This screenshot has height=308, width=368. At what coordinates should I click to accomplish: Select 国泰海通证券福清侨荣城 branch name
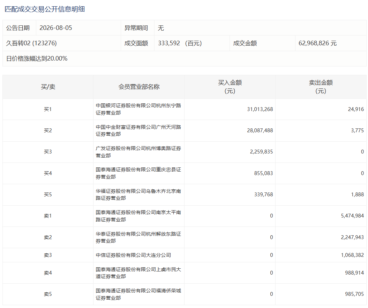click(138, 294)
